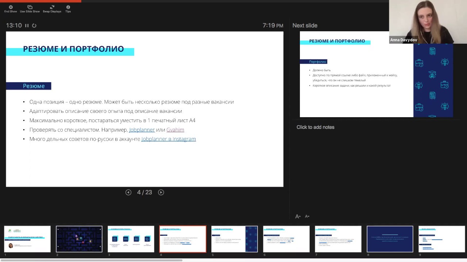Viewport: 467px width, 262px height.
Task: Click Портфолио heading in next slide preview
Action: click(x=317, y=61)
